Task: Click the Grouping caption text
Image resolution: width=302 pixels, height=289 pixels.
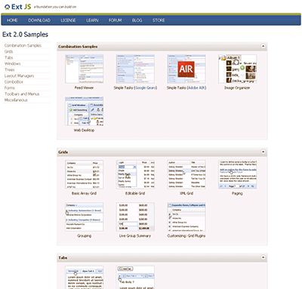Action: click(x=85, y=236)
